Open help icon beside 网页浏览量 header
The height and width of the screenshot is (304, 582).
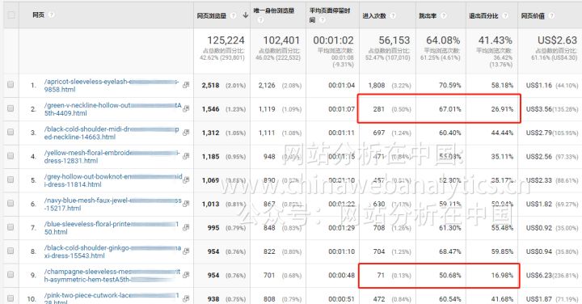pos(233,15)
